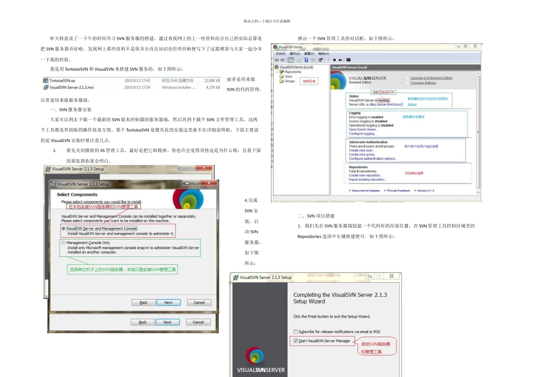534x377 pixels.
Task: Click Cancel in the rear Setup window
Action: (x=198, y=322)
